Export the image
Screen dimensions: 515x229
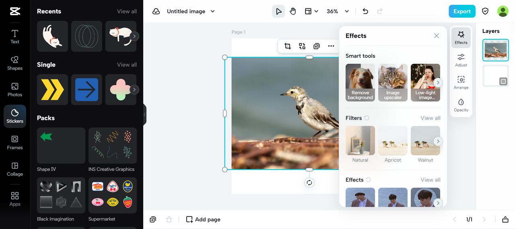click(x=462, y=11)
